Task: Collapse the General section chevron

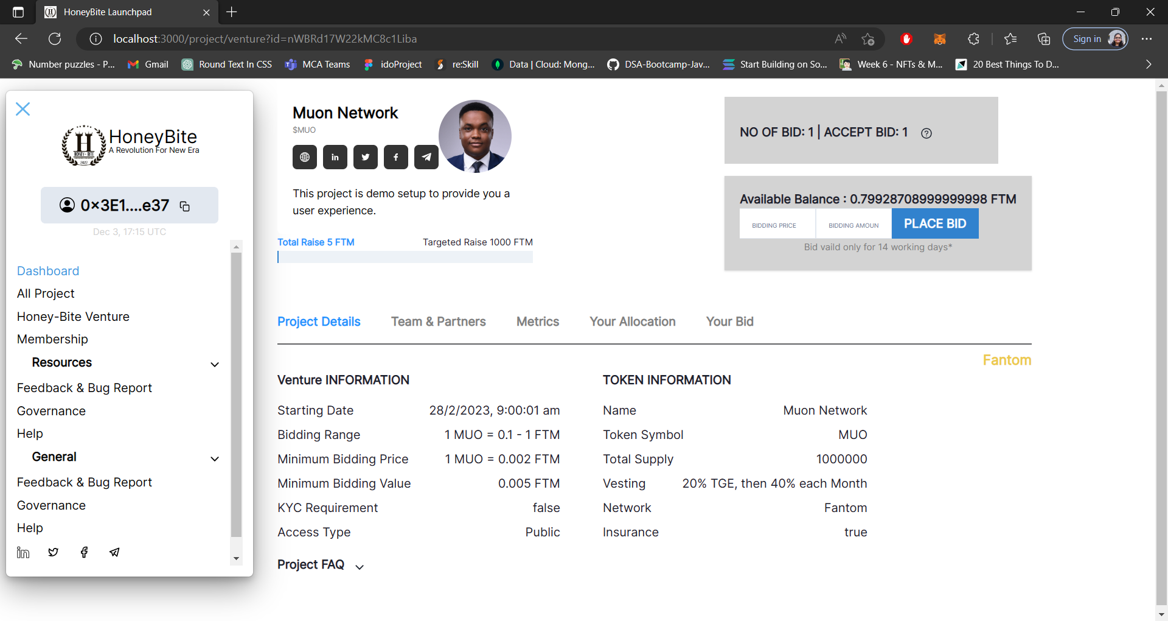Action: pyautogui.click(x=215, y=458)
